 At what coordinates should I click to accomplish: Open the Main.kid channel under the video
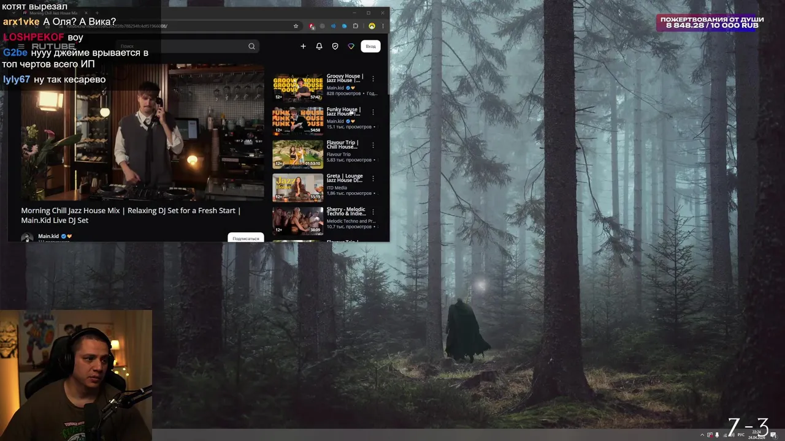point(48,236)
